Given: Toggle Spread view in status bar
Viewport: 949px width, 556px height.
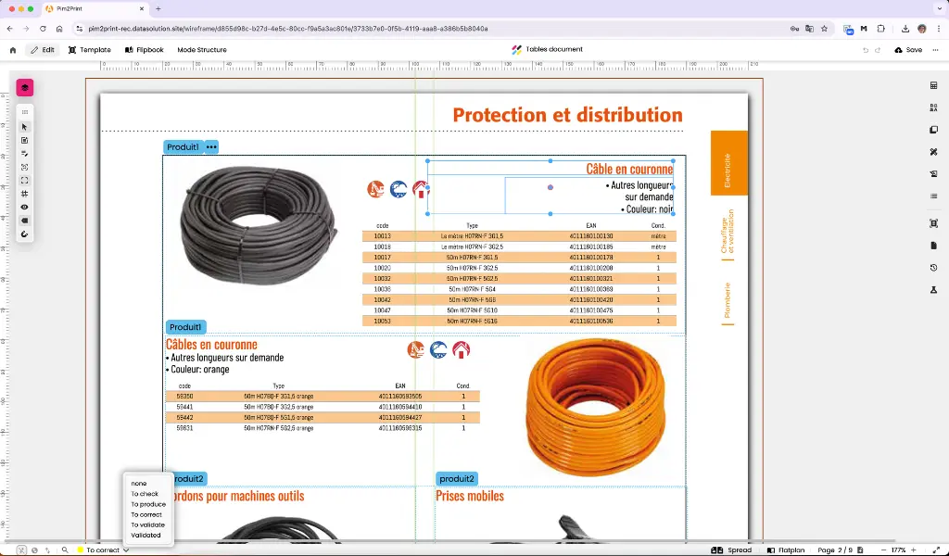Looking at the screenshot, I should [731, 550].
